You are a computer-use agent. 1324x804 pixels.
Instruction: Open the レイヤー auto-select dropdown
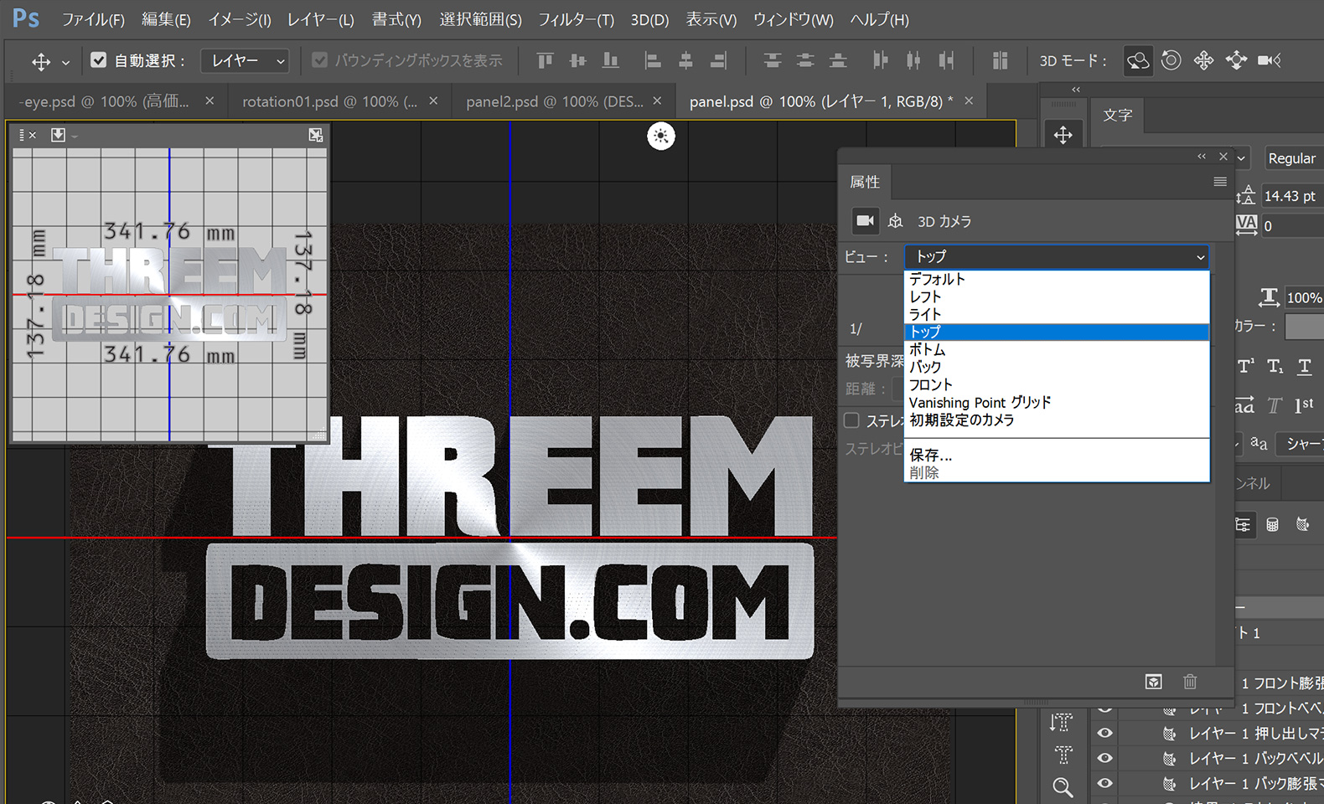coord(246,60)
